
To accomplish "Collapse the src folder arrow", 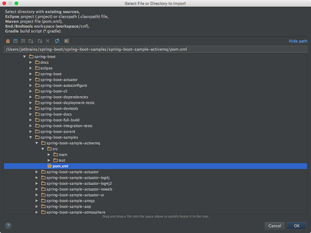I will (43, 149).
